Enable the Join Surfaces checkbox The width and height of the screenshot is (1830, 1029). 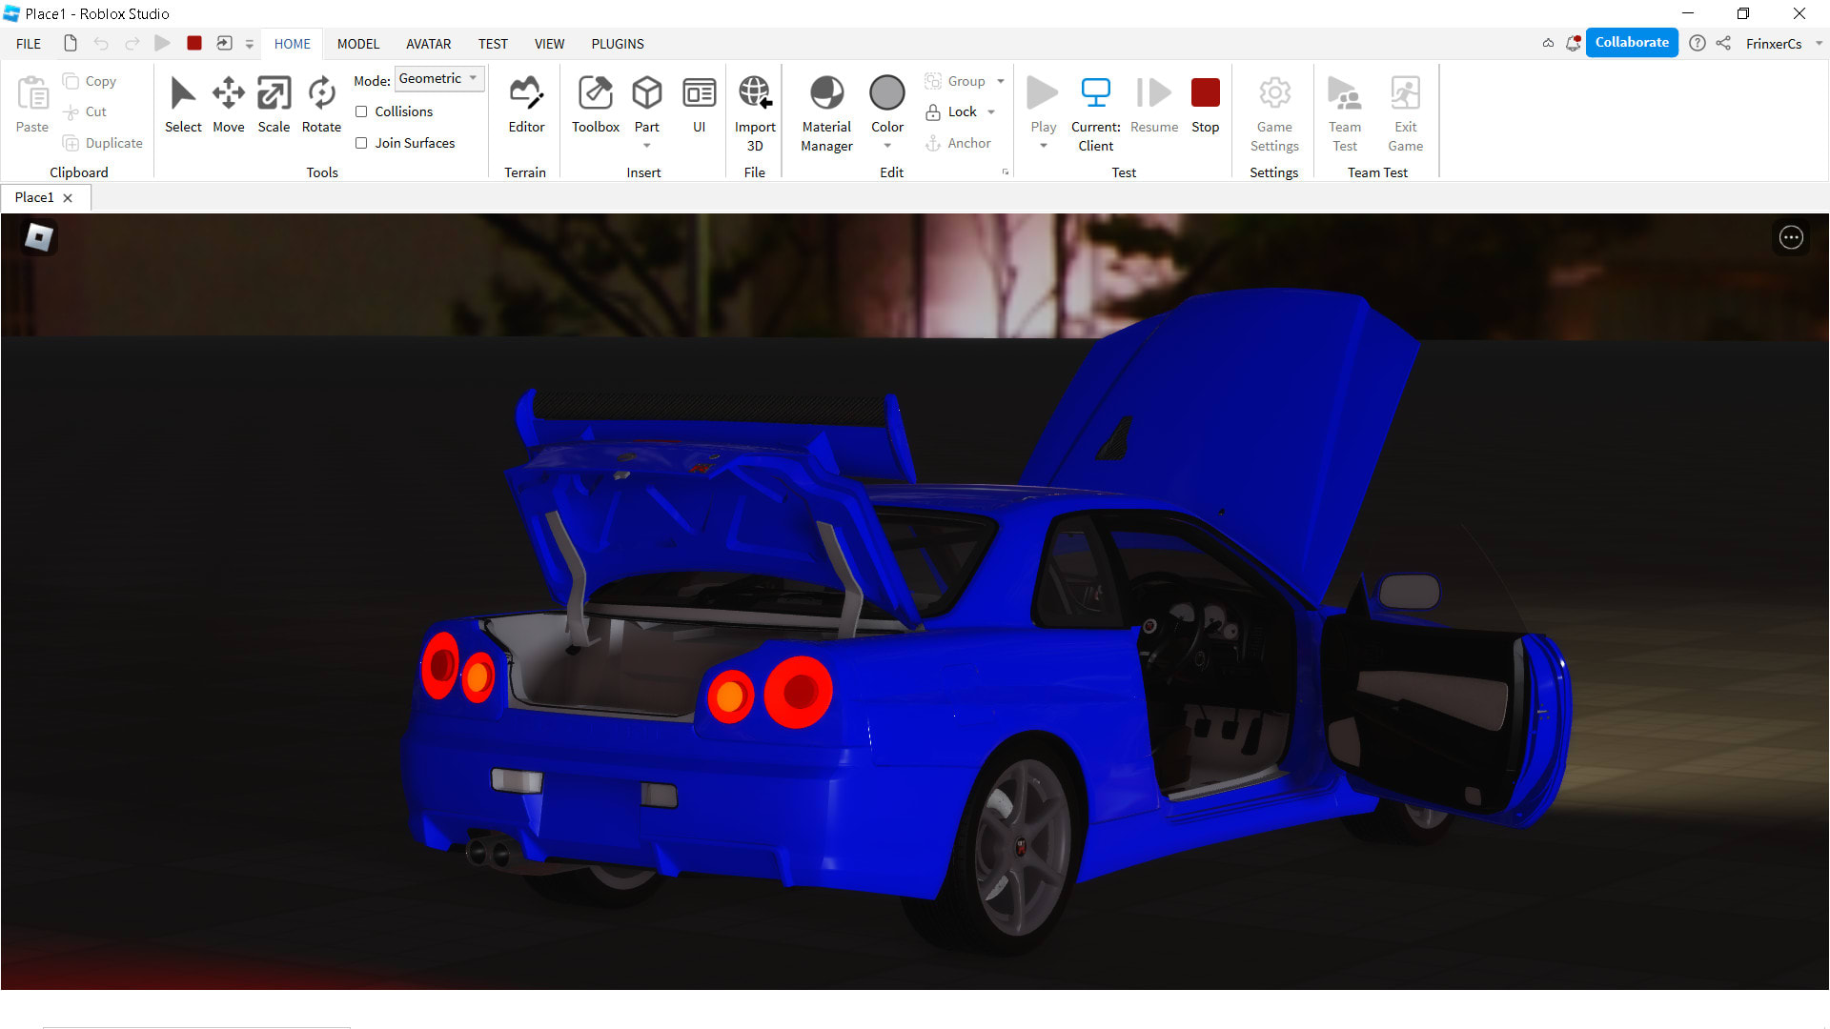(x=361, y=143)
